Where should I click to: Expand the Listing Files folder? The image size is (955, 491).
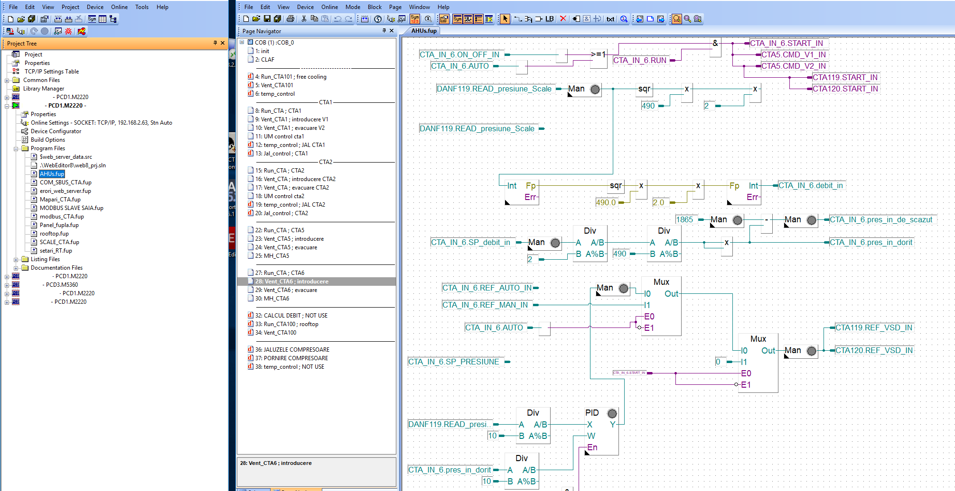(16, 259)
